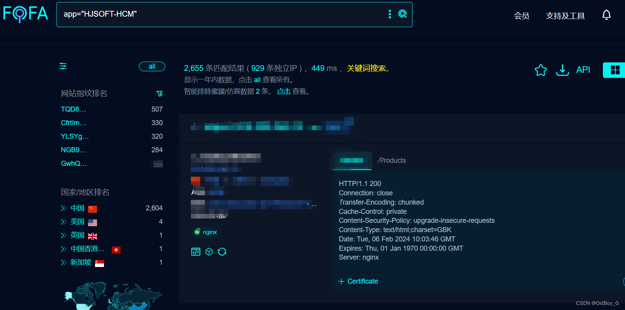Select the blurred header tab beside Products
This screenshot has width=625, height=310.
(x=352, y=160)
